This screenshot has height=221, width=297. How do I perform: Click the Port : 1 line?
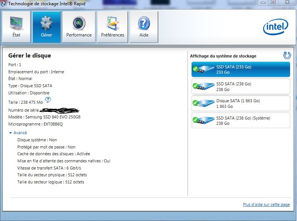(15, 65)
